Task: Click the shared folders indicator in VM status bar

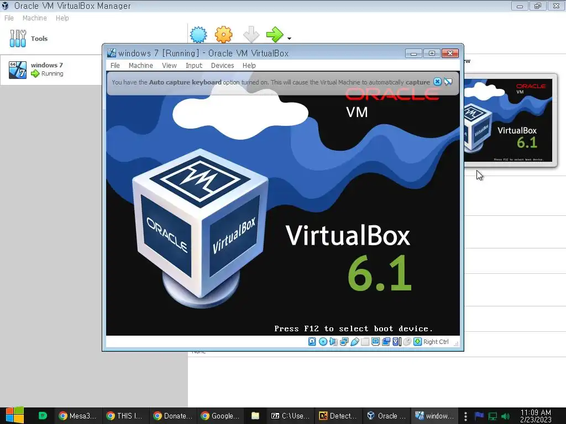Action: coord(365,341)
